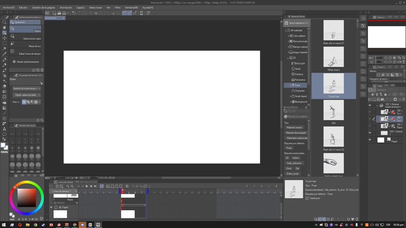Click the Daily_behavior tag button

(x=294, y=163)
